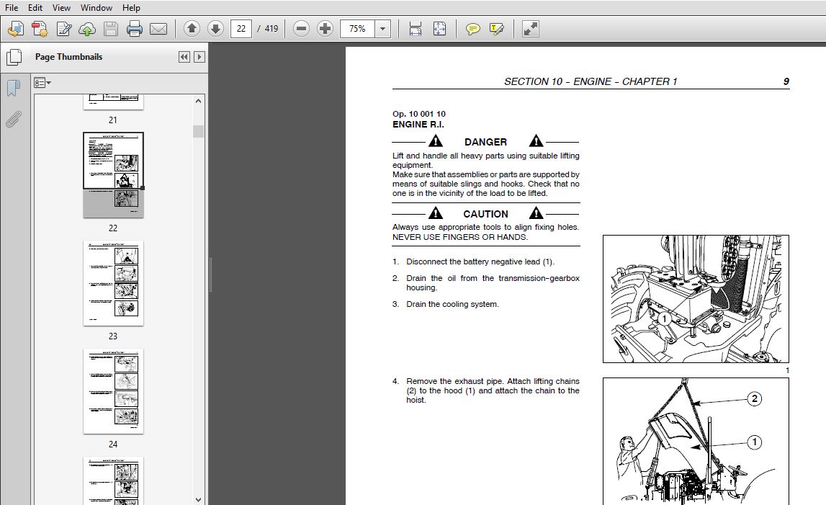826x505 pixels.
Task: Open the File menu
Action: [x=11, y=7]
